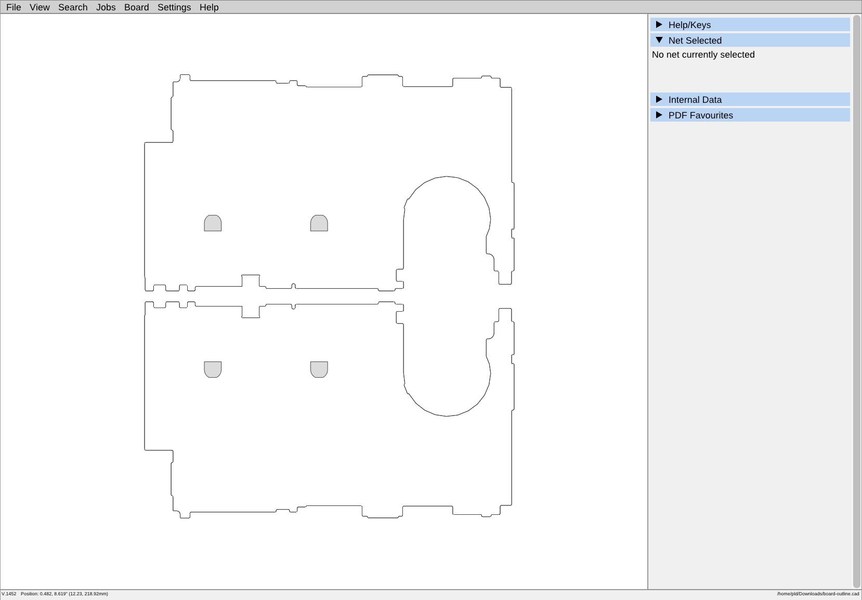862x600 pixels.
Task: Expand the PDF Favourites panel
Action: [701, 115]
